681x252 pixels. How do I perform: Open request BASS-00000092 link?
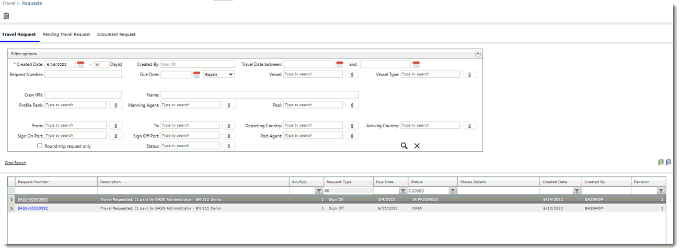[x=32, y=208]
